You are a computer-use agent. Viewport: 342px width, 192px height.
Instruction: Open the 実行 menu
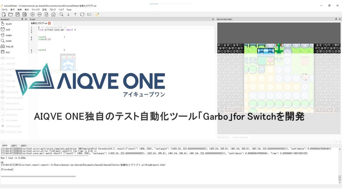pos(13,10)
